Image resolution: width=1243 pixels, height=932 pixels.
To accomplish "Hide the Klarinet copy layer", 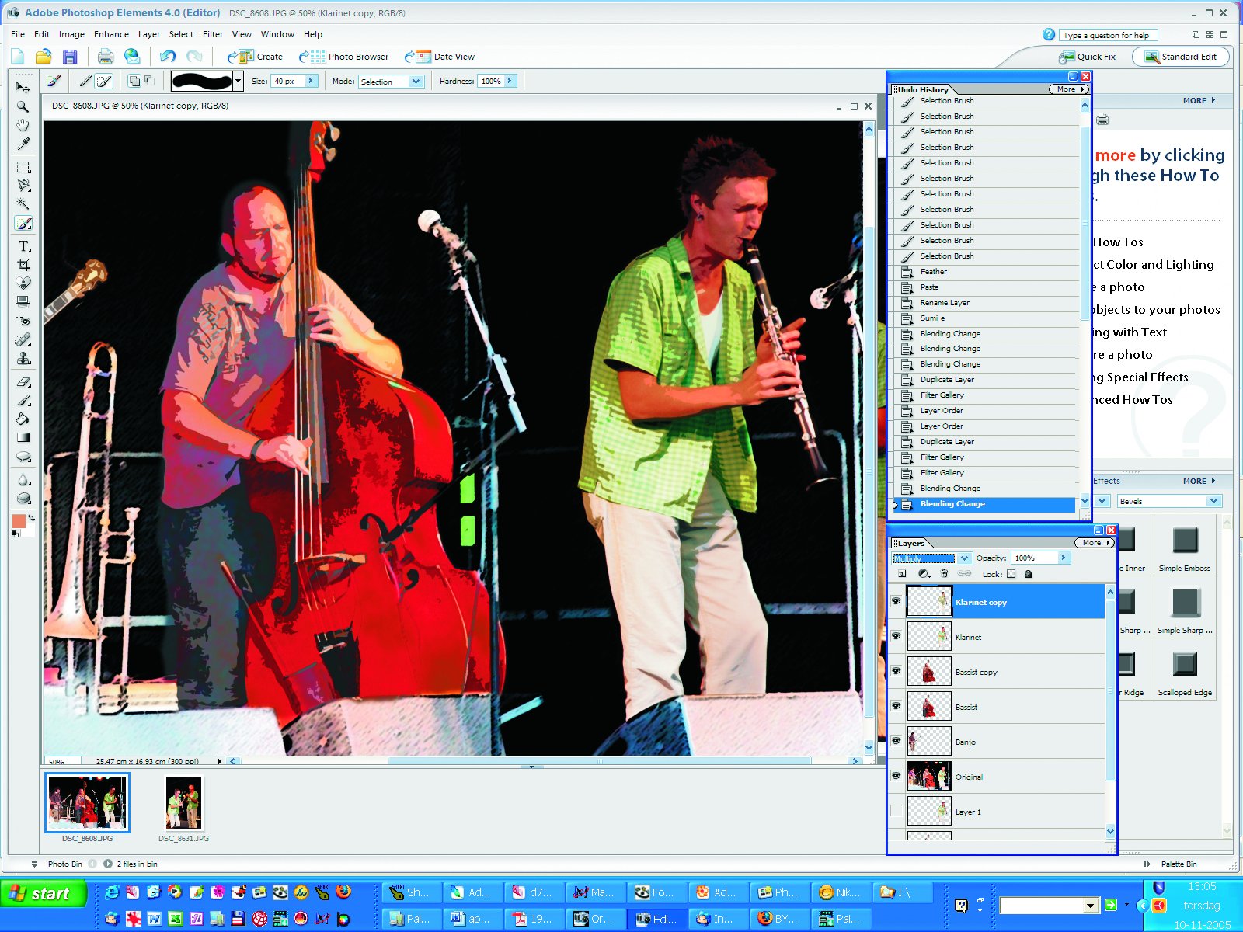I will click(x=897, y=602).
